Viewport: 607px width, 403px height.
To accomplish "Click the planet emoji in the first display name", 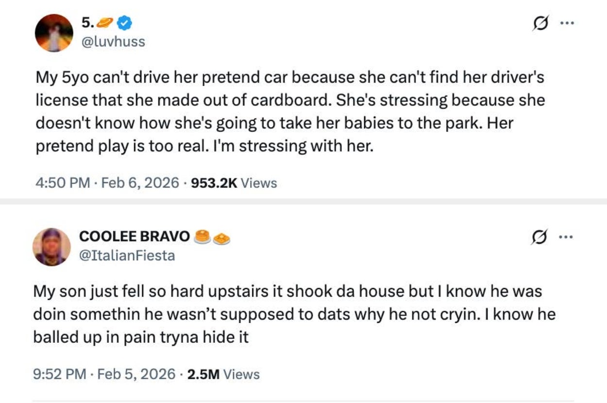I will pyautogui.click(x=106, y=22).
